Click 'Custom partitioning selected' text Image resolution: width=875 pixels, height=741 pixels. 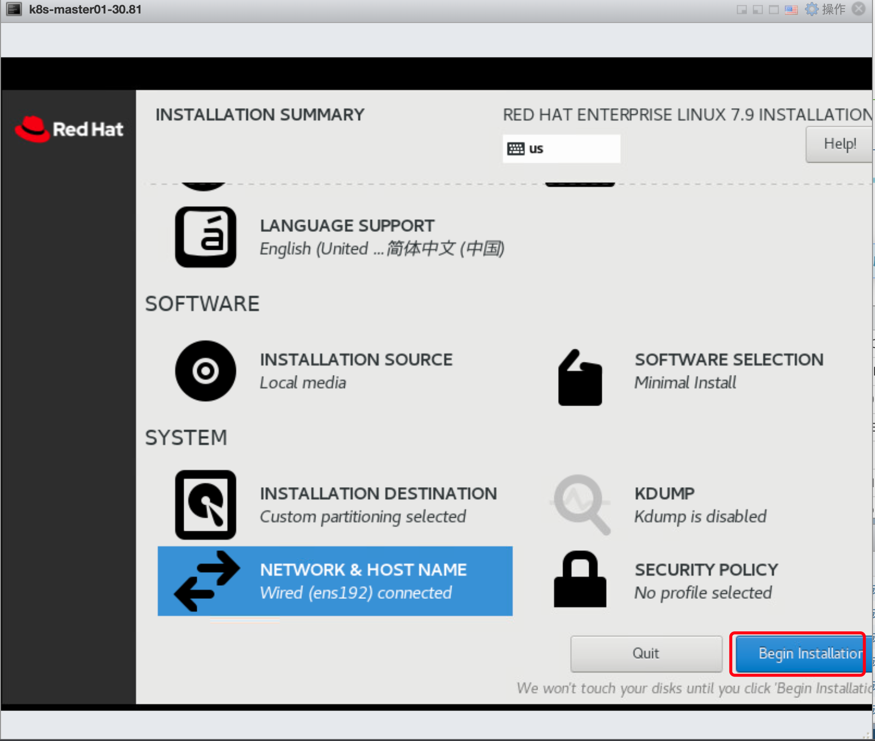pyautogui.click(x=363, y=517)
